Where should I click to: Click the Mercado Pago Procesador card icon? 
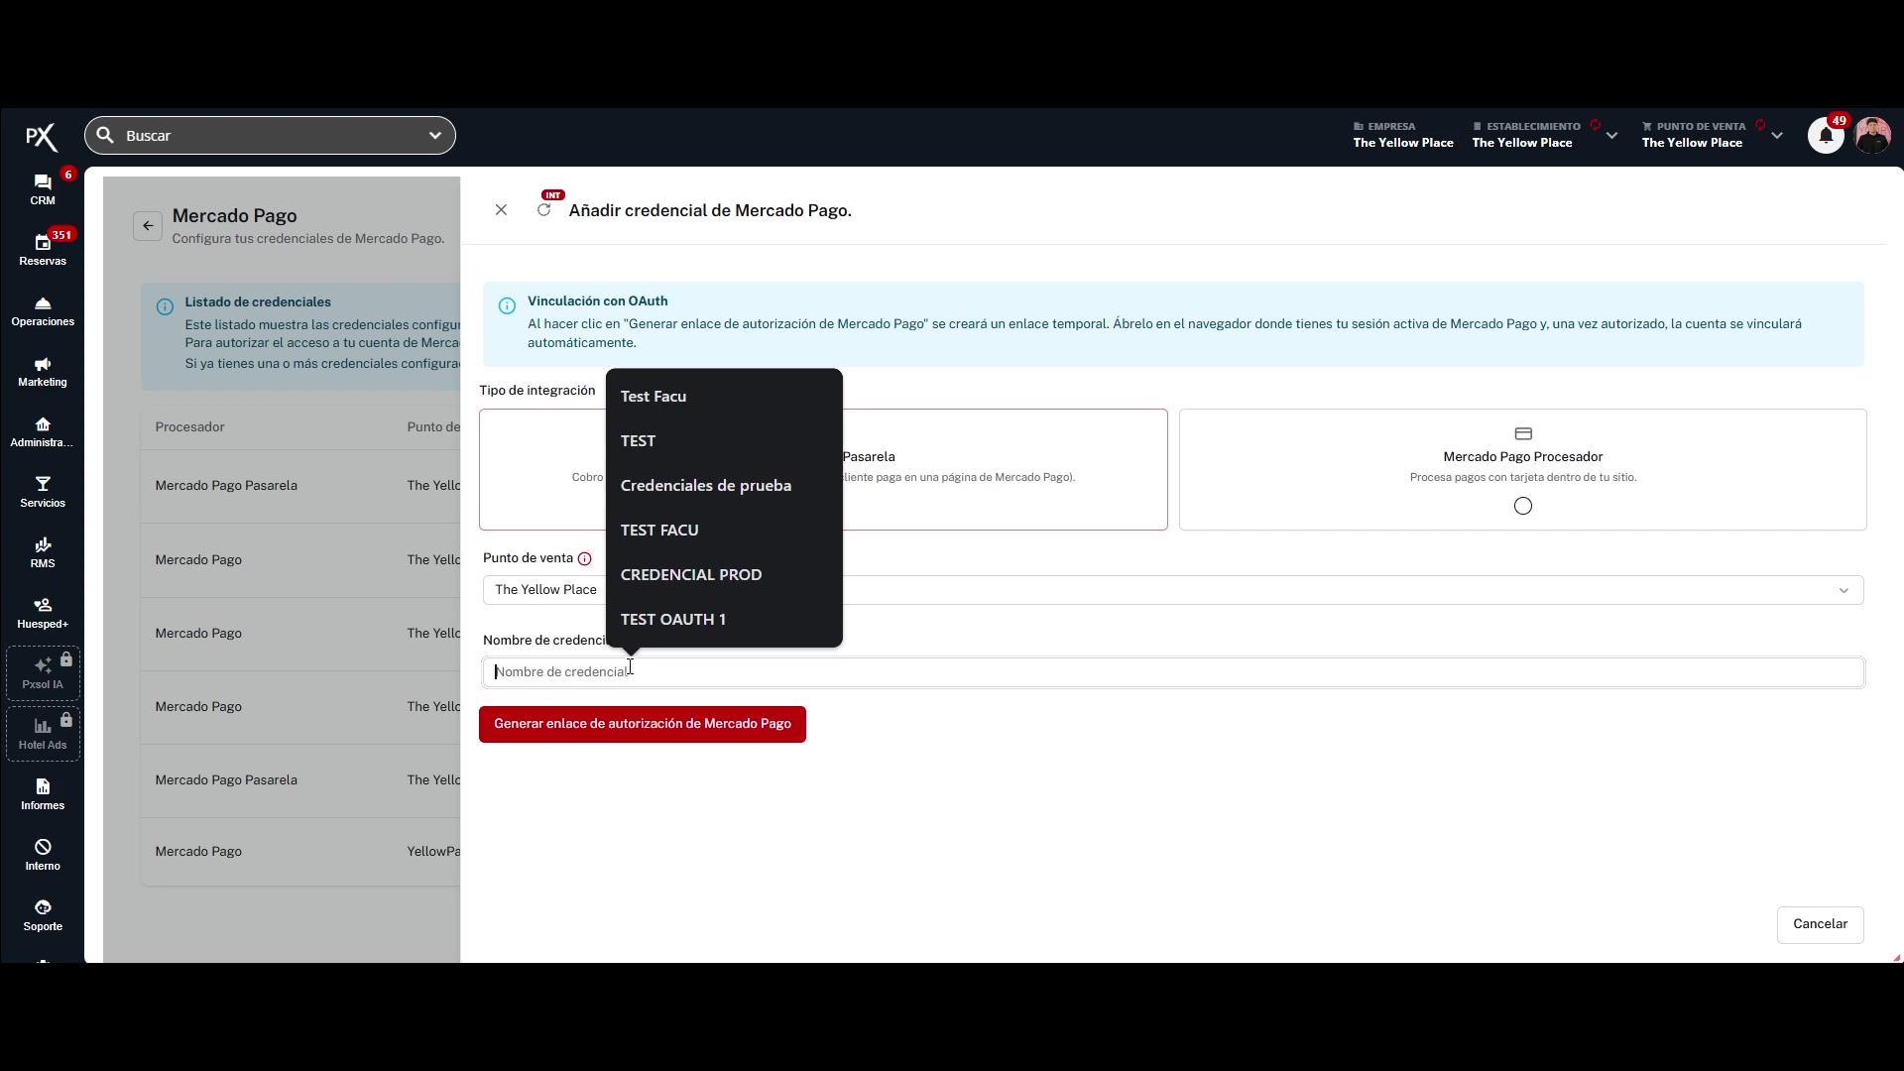pos(1523,433)
